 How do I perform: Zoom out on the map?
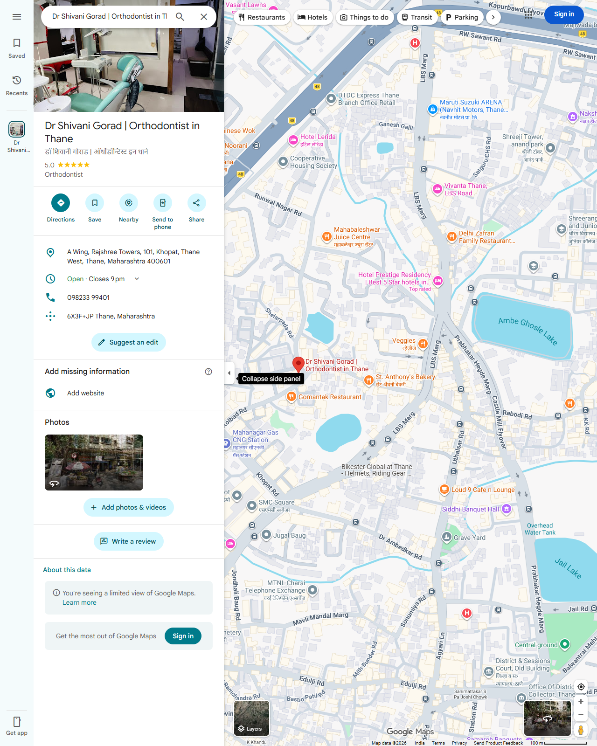[x=581, y=714]
